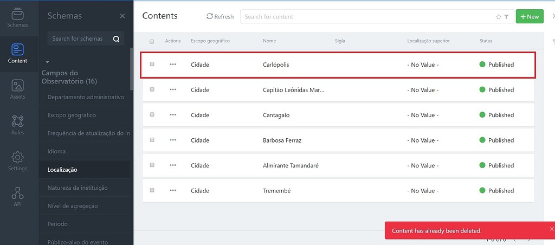
Task: Close the Schemas panel with X
Action: click(x=122, y=16)
